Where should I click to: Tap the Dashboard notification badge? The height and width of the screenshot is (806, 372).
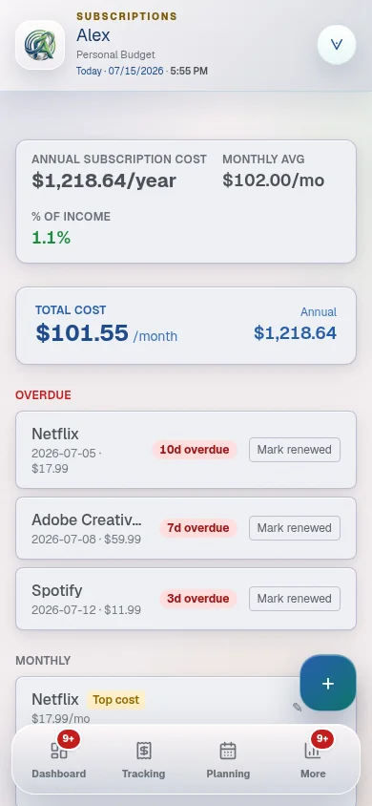pyautogui.click(x=69, y=739)
